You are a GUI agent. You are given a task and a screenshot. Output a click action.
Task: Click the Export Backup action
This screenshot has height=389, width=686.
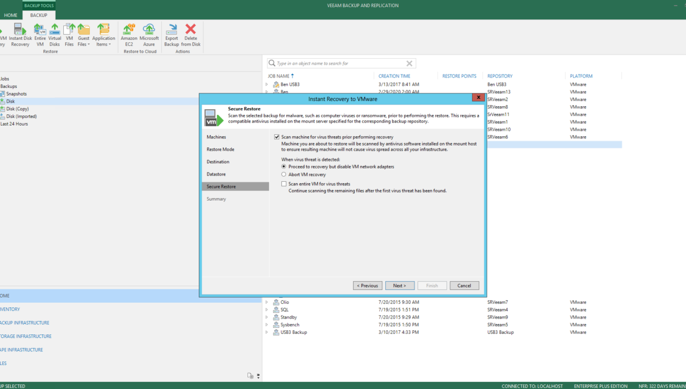171,35
